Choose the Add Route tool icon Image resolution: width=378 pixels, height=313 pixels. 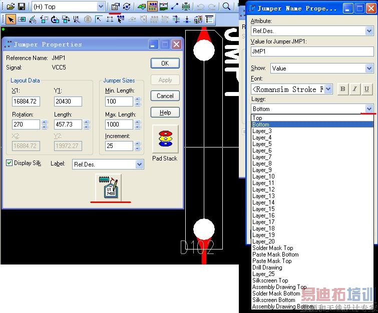pos(121,19)
